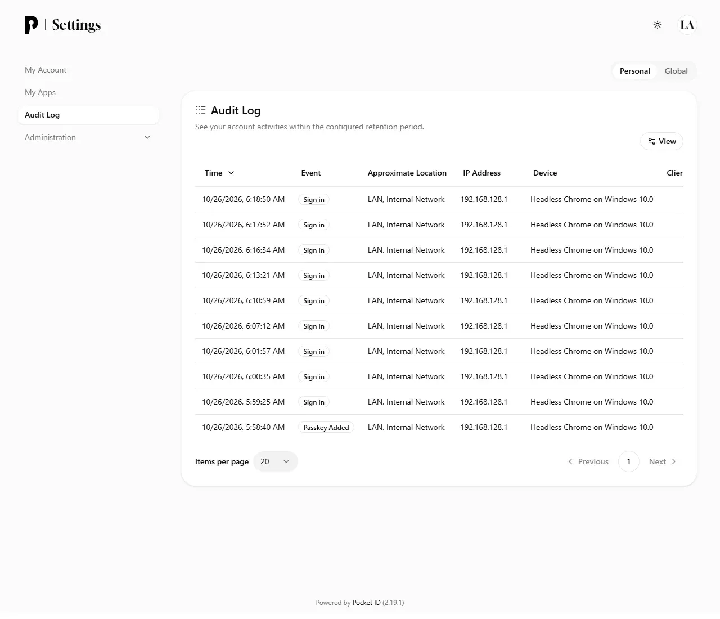Image resolution: width=720 pixels, height=619 pixels.
Task: Click the device in the 6:13:21 AM row
Action: pyautogui.click(x=592, y=275)
